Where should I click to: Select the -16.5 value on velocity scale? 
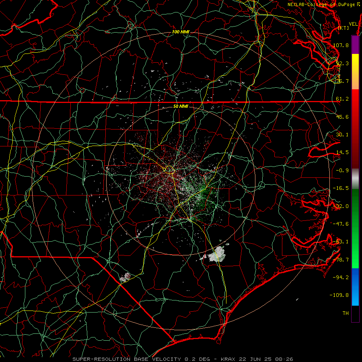(341, 188)
